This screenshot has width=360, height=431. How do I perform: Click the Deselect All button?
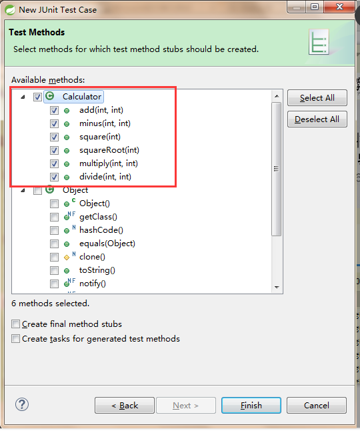pos(317,119)
